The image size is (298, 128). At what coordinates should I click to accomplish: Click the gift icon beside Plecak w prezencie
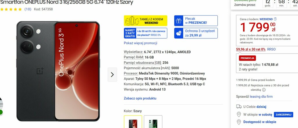coord(179,21)
